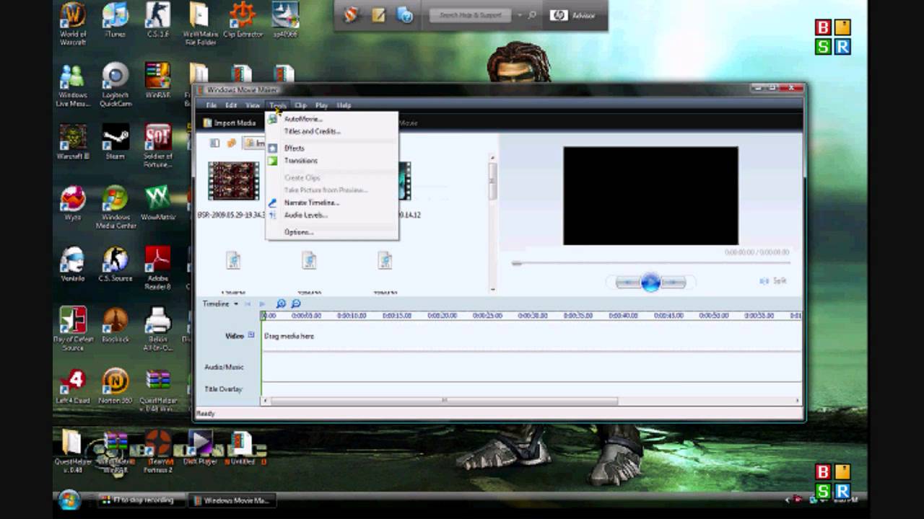
Task: Click the media bin vertical scrollbar
Action: click(493, 180)
